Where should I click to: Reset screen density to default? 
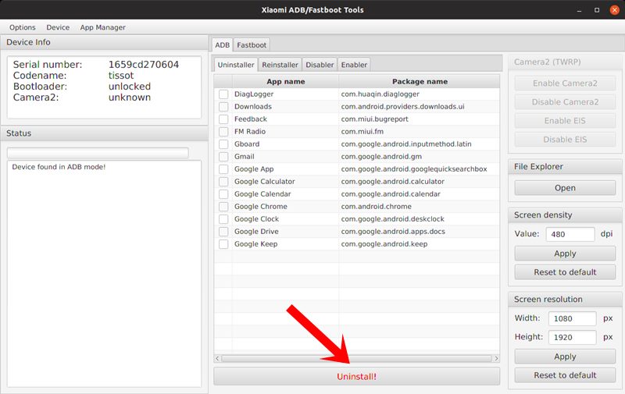click(565, 272)
